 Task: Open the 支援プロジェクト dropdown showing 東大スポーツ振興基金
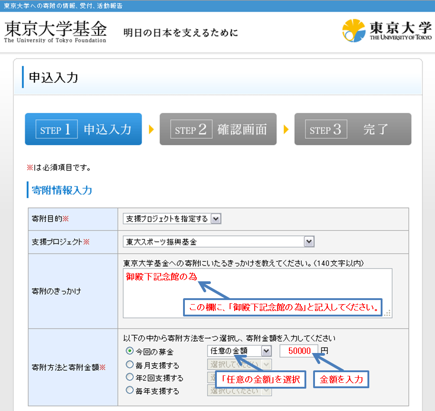pyautogui.click(x=219, y=242)
